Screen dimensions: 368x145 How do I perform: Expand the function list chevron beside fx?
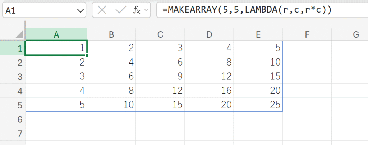tap(146, 10)
